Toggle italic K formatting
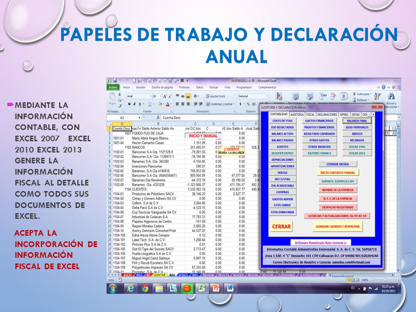Viewport: 416px width, 312px height. point(134,104)
